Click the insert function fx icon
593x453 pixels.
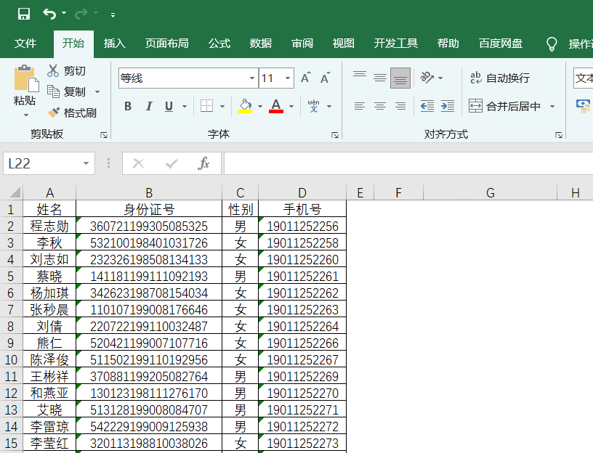[203, 163]
